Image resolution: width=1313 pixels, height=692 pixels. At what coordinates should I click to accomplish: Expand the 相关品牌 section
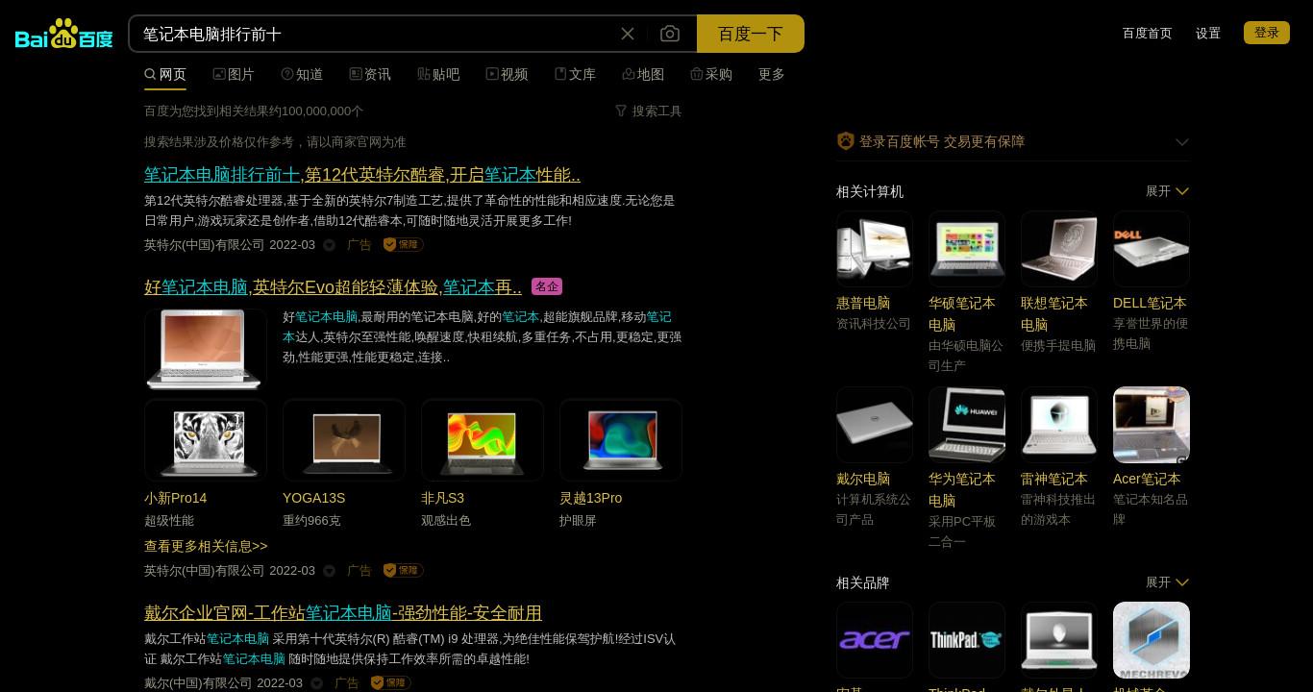1168,582
